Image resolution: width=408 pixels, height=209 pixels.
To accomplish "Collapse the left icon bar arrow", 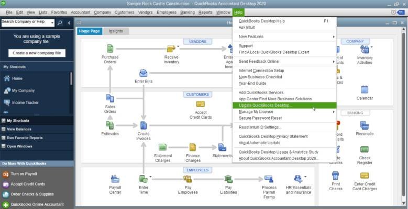I will pos(69,23).
